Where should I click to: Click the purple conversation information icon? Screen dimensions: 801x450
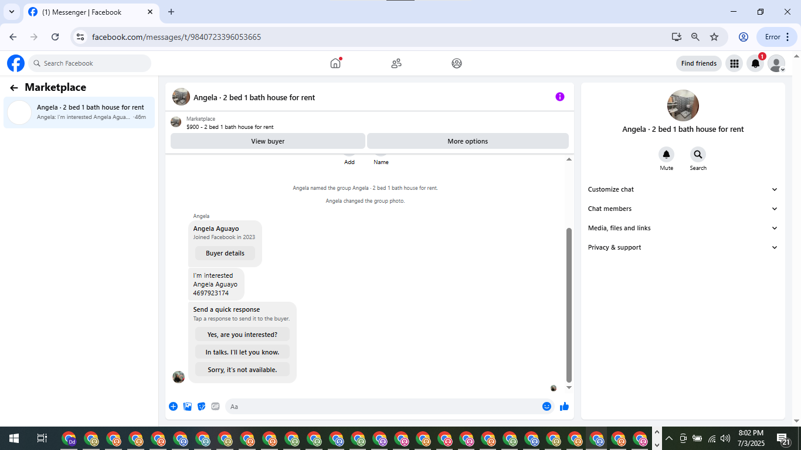click(560, 97)
